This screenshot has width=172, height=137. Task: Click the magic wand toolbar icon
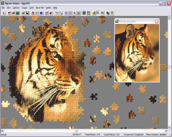(x=4, y=13)
